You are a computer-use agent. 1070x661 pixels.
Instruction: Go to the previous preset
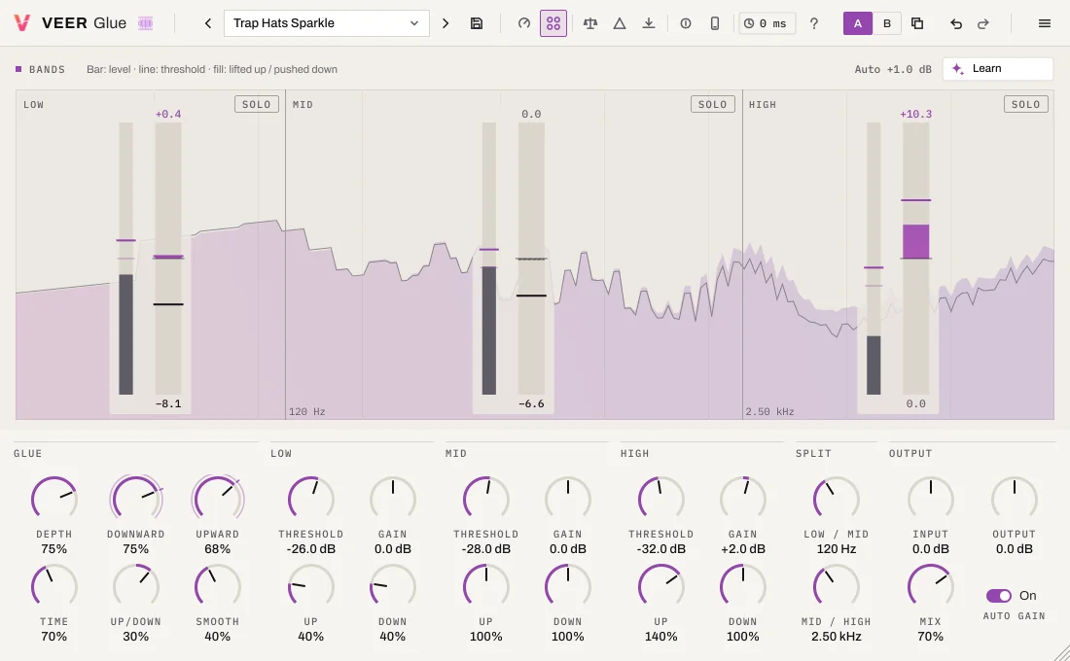pos(208,23)
